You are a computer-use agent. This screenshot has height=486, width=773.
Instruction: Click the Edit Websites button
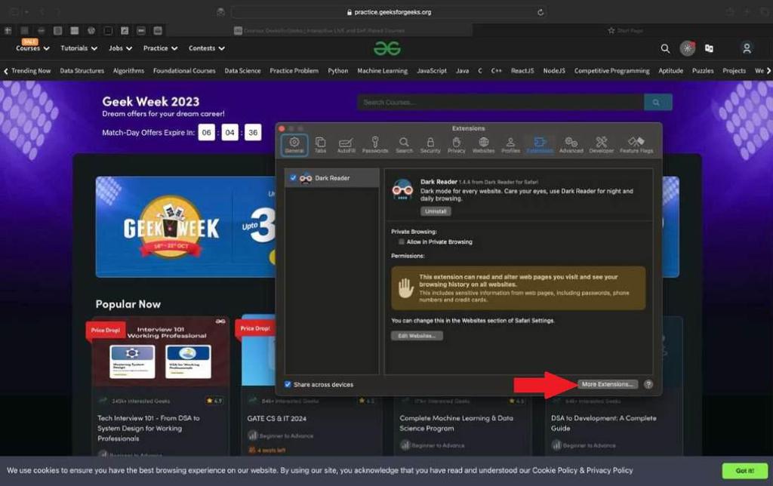(417, 336)
